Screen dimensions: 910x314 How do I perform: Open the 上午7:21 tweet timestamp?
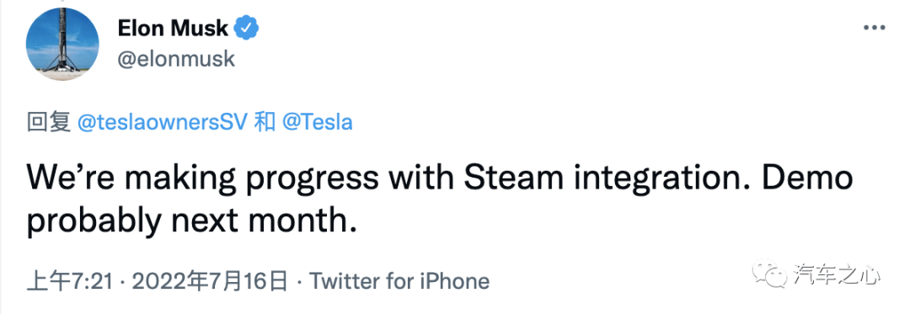coord(70,281)
